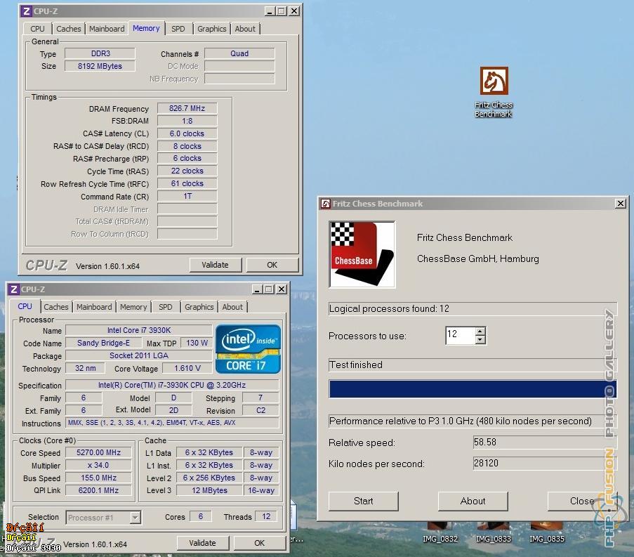The image size is (634, 557).
Task: Click the Processors to use input field
Action: tap(461, 335)
